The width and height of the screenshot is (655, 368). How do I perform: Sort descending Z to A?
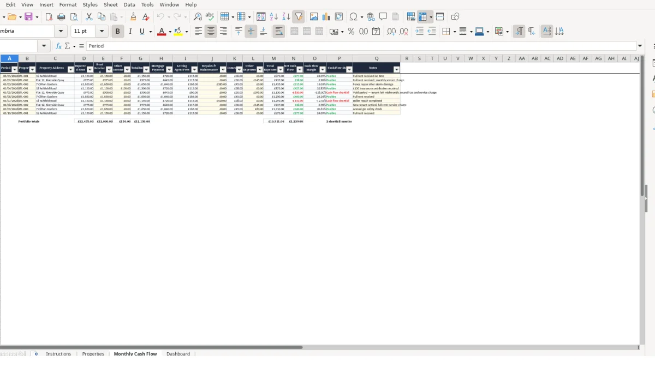click(x=286, y=17)
